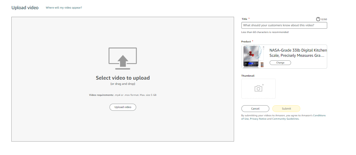Click the character counter clock icon
This screenshot has height=155, width=356.
pyautogui.click(x=318, y=19)
